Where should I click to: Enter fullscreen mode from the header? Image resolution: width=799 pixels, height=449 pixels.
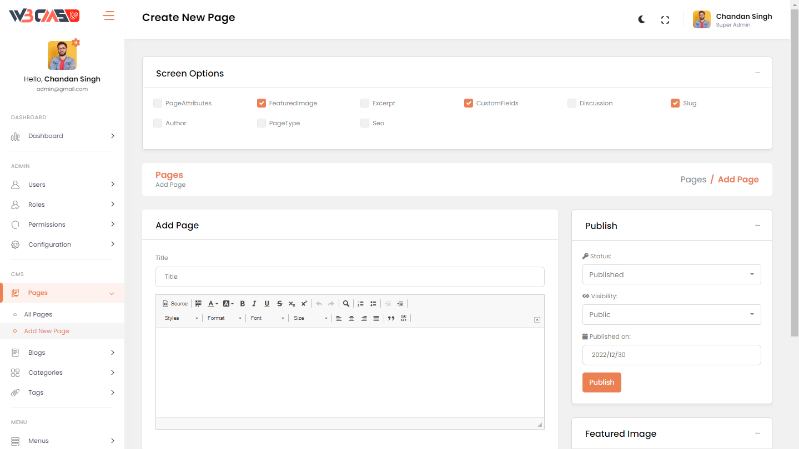pos(665,20)
